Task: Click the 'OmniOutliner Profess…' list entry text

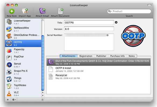Action: [x=27, y=35]
